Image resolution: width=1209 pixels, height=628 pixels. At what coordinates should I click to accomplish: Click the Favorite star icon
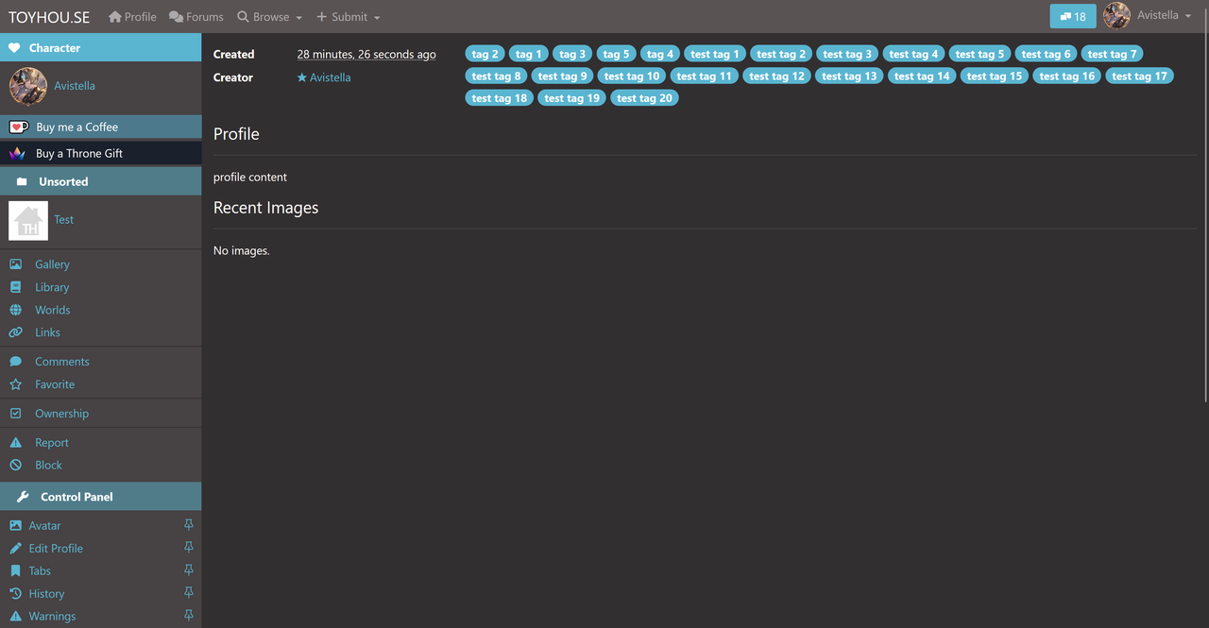click(x=15, y=384)
